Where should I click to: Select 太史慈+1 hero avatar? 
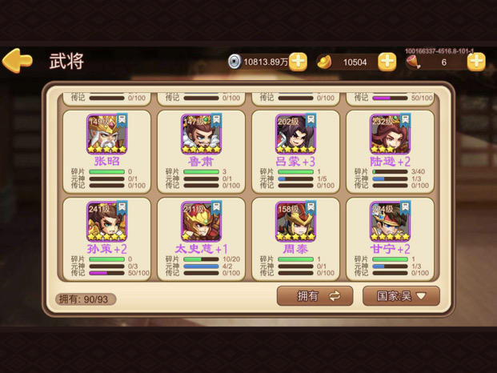pyautogui.click(x=201, y=222)
